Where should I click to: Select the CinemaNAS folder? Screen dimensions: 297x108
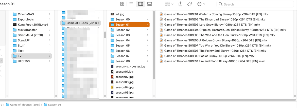tap(32, 14)
